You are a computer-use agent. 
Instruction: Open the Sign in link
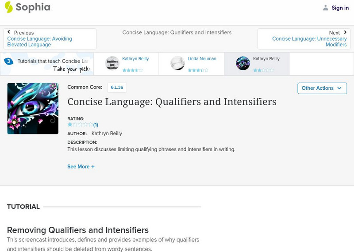(340, 8)
